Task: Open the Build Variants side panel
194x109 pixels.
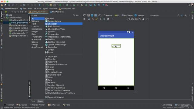Action: (x=2, y=94)
